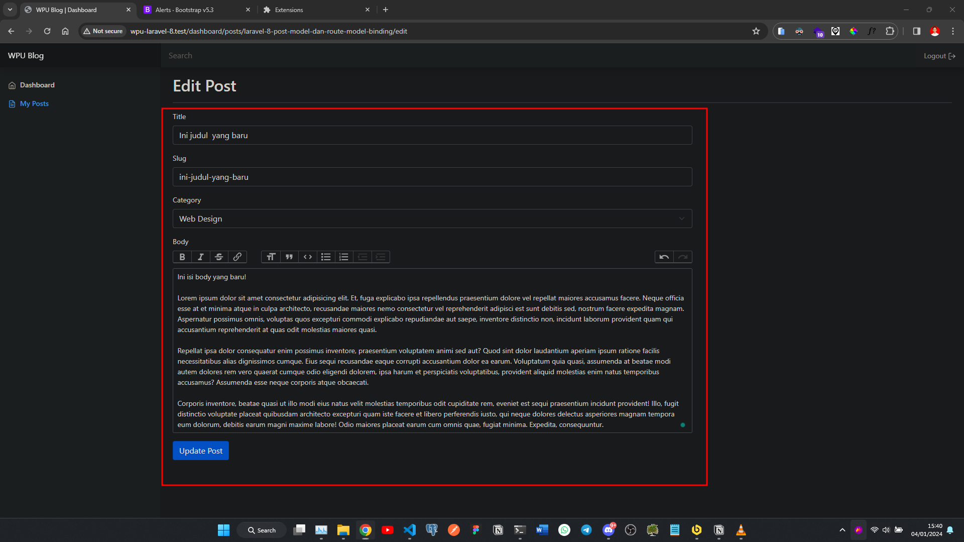The width and height of the screenshot is (964, 542).
Task: Toggle italic formatting in Body editor
Action: tap(200, 257)
